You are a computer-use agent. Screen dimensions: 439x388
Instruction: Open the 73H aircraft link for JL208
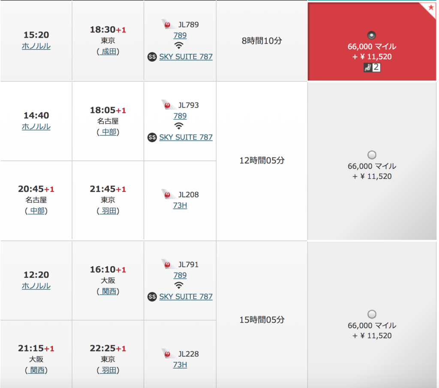point(180,206)
